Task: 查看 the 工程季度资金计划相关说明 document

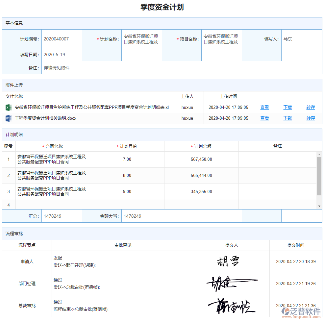Action: point(264,118)
